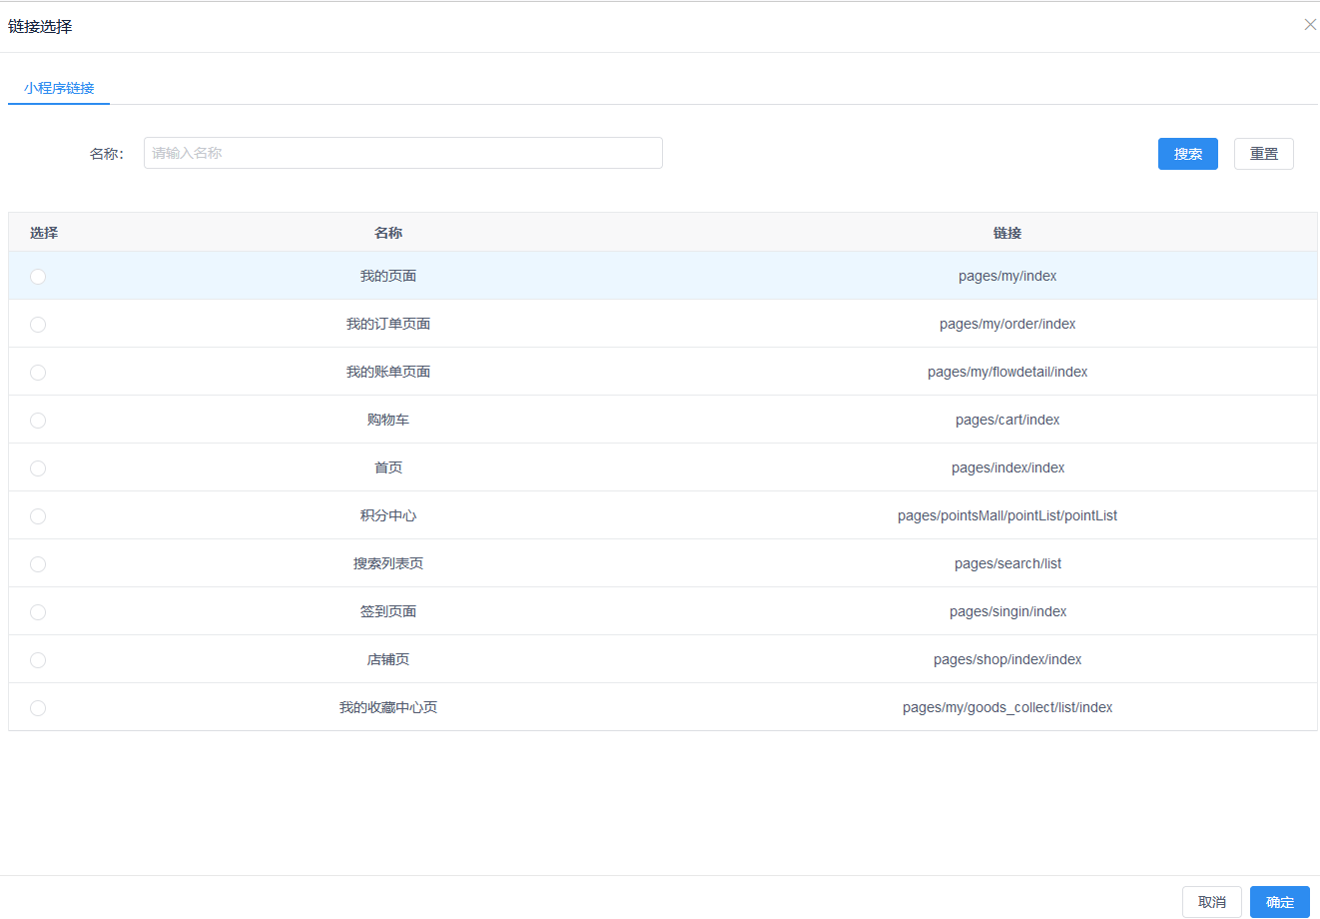Select radio button for 购物车

pos(38,421)
